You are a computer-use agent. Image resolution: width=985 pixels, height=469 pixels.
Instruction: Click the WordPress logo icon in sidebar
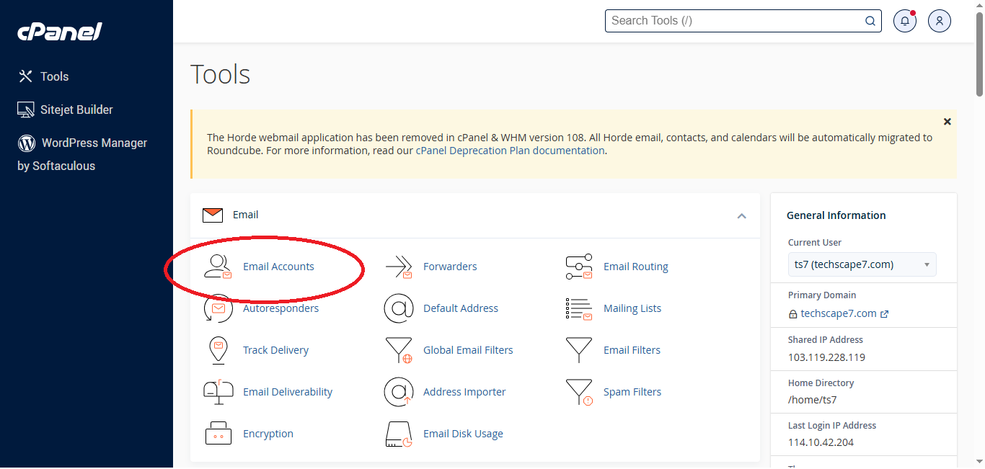click(x=27, y=143)
